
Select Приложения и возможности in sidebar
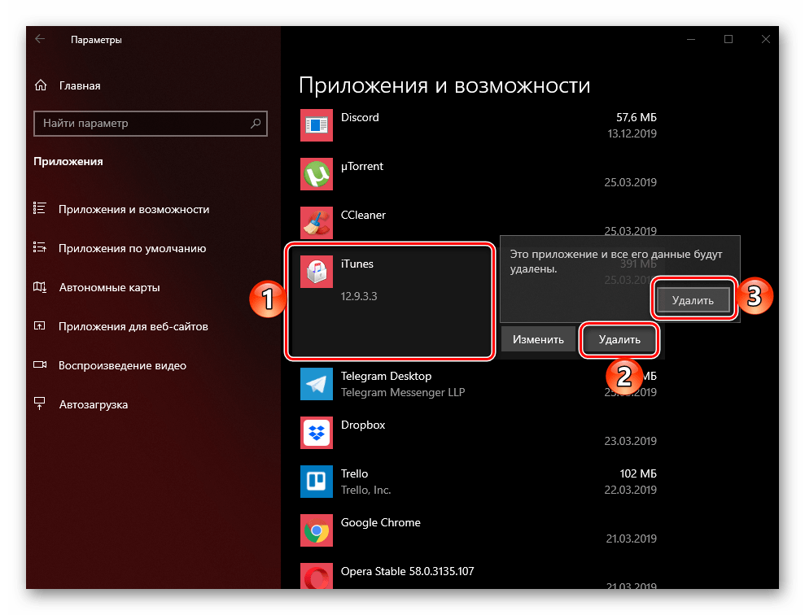click(133, 209)
